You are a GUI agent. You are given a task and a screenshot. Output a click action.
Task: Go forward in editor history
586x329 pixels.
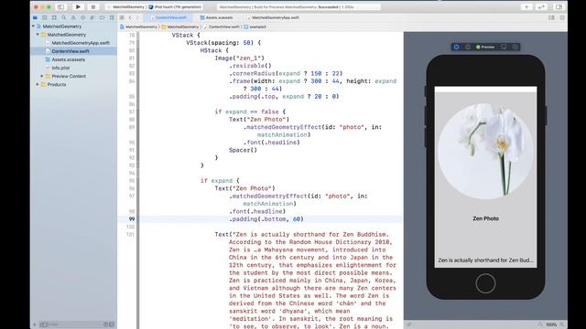(137, 17)
